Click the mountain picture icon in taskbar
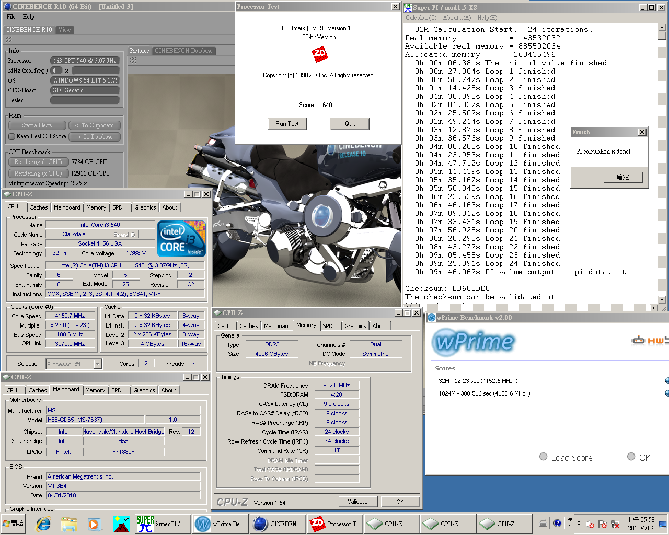The height and width of the screenshot is (535, 669). pyautogui.click(x=121, y=524)
